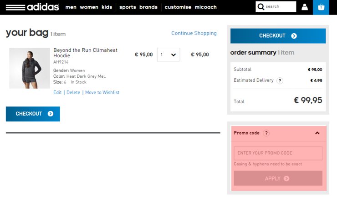Move the hoodie to Wishlist

pyautogui.click(x=102, y=92)
